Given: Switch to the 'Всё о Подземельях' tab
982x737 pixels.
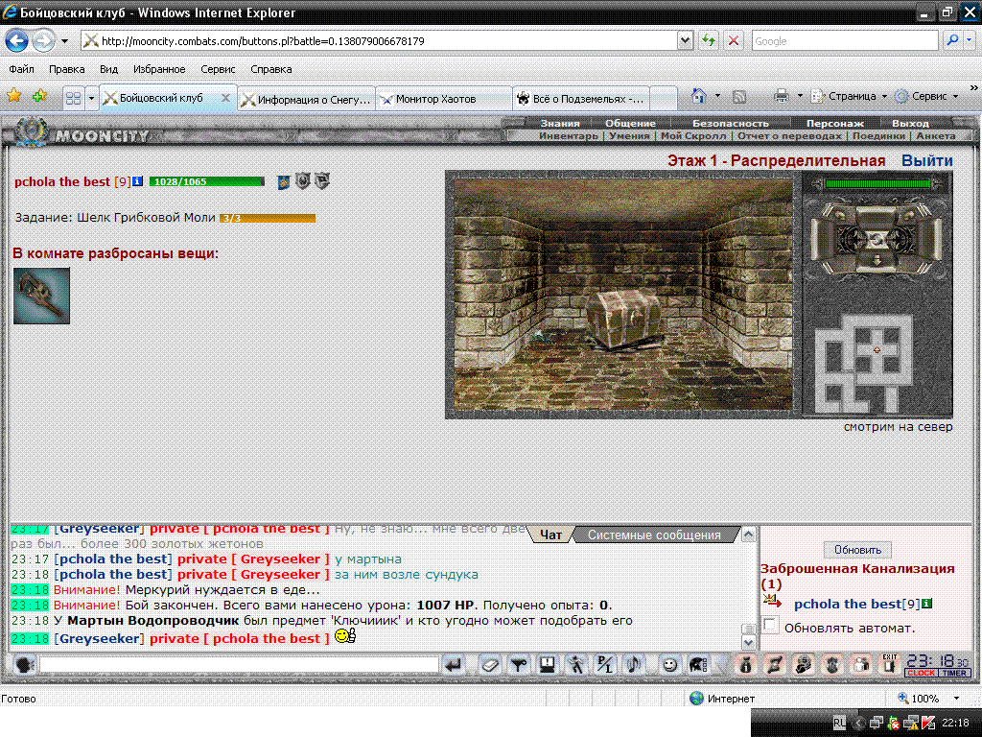Looking at the screenshot, I should coord(581,99).
